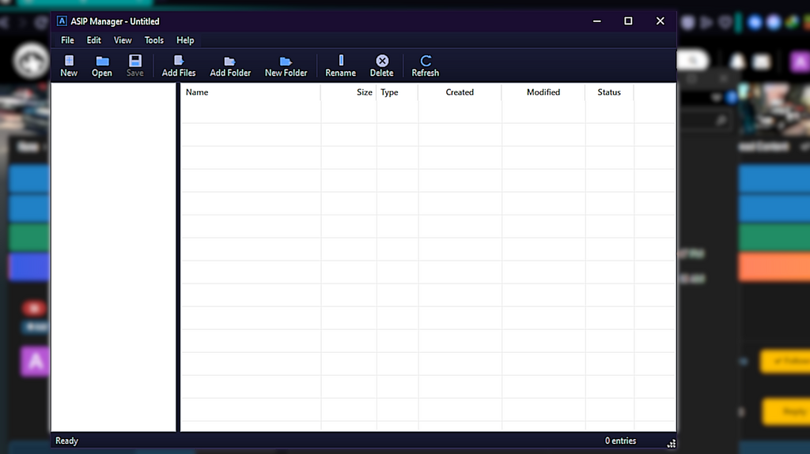Viewport: 810px width, 454px height.
Task: Click the resize grip in status bar
Action: pos(671,444)
